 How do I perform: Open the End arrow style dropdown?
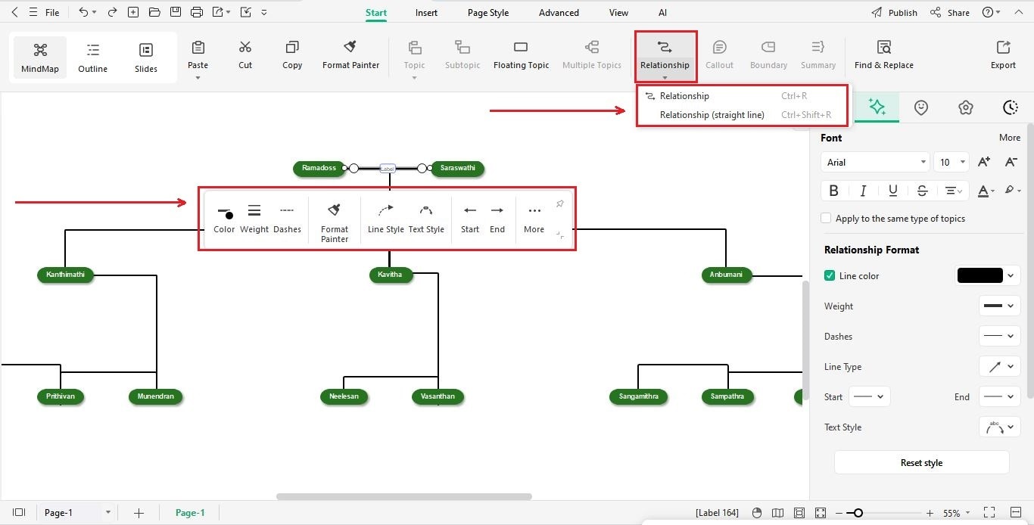pos(999,396)
